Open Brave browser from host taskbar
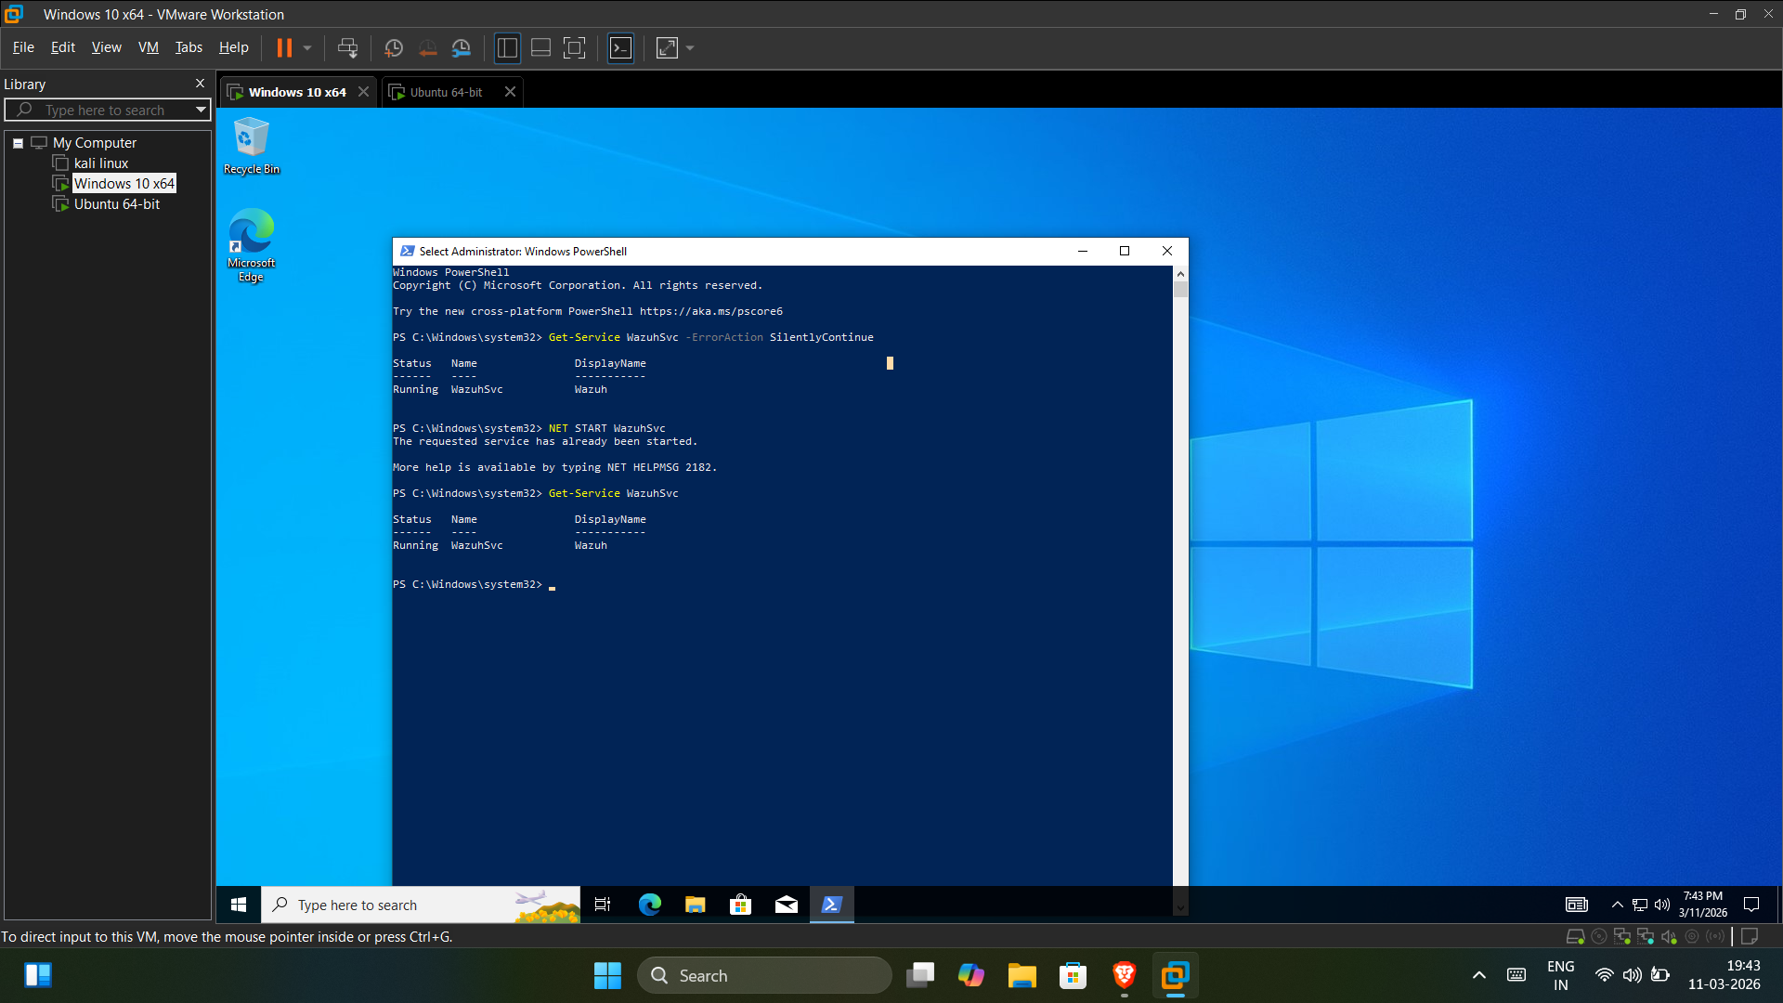Screen dimensions: 1783x1003 coord(1124,975)
